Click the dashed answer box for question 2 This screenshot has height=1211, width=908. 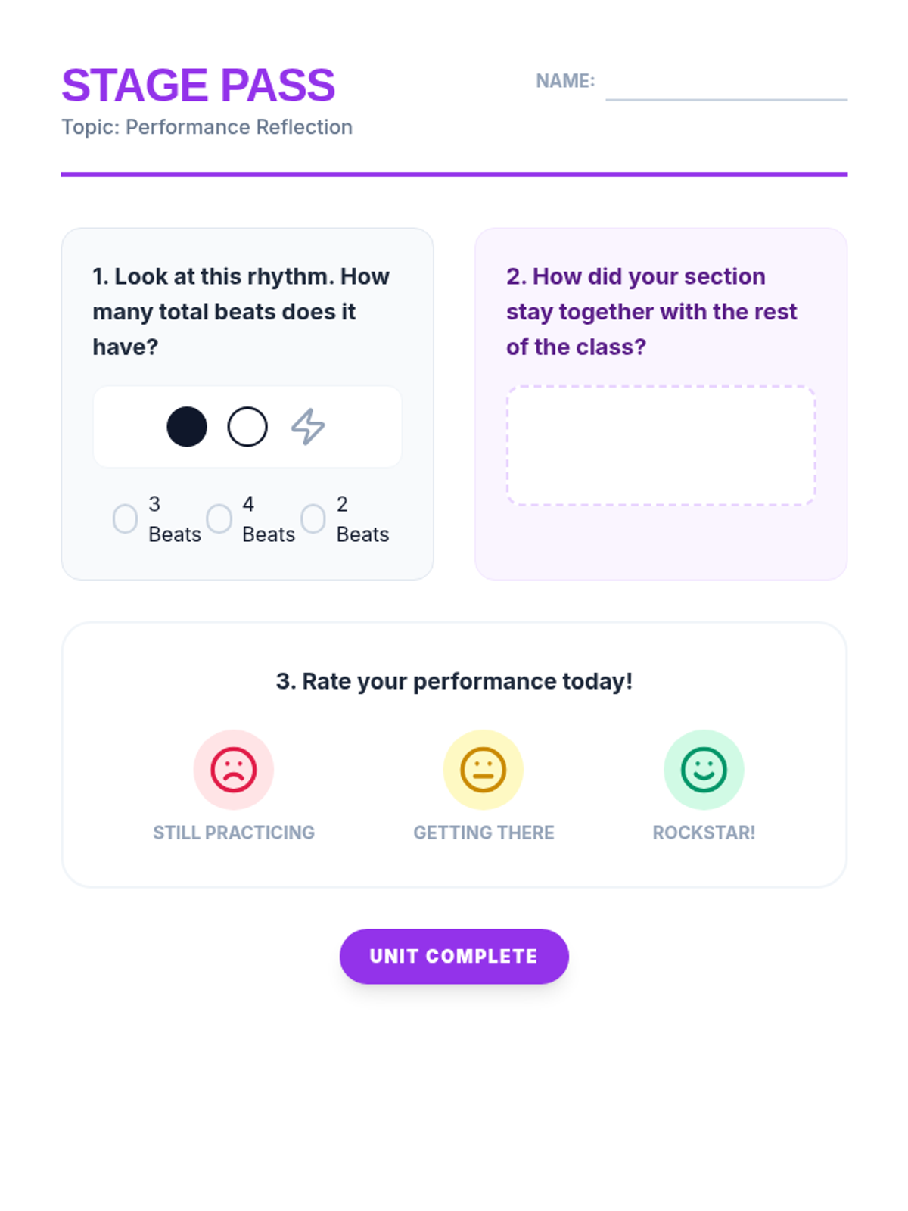click(661, 445)
